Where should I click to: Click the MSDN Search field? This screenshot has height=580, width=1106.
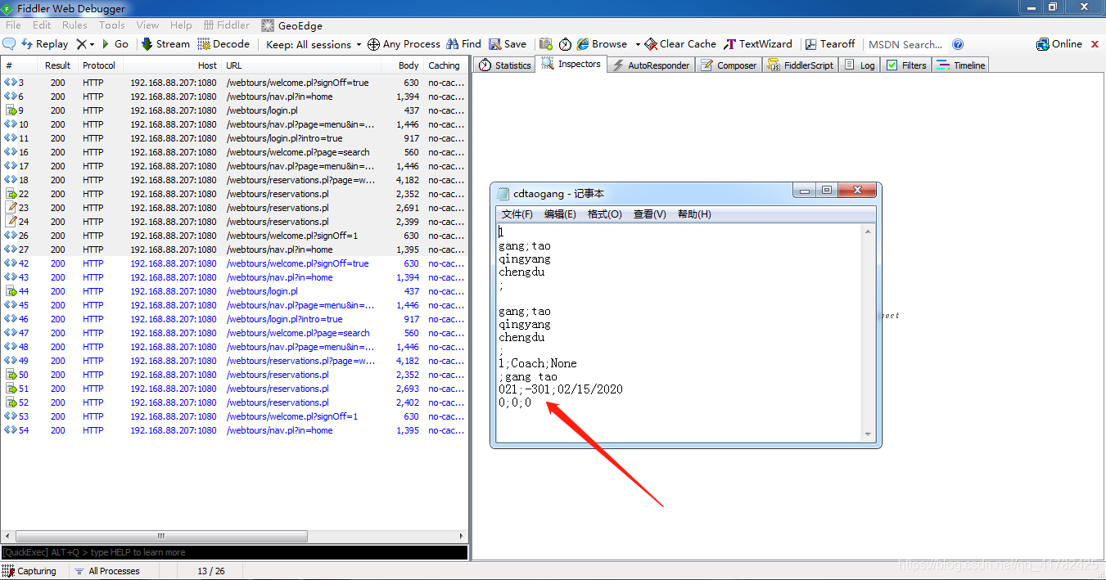click(x=906, y=44)
